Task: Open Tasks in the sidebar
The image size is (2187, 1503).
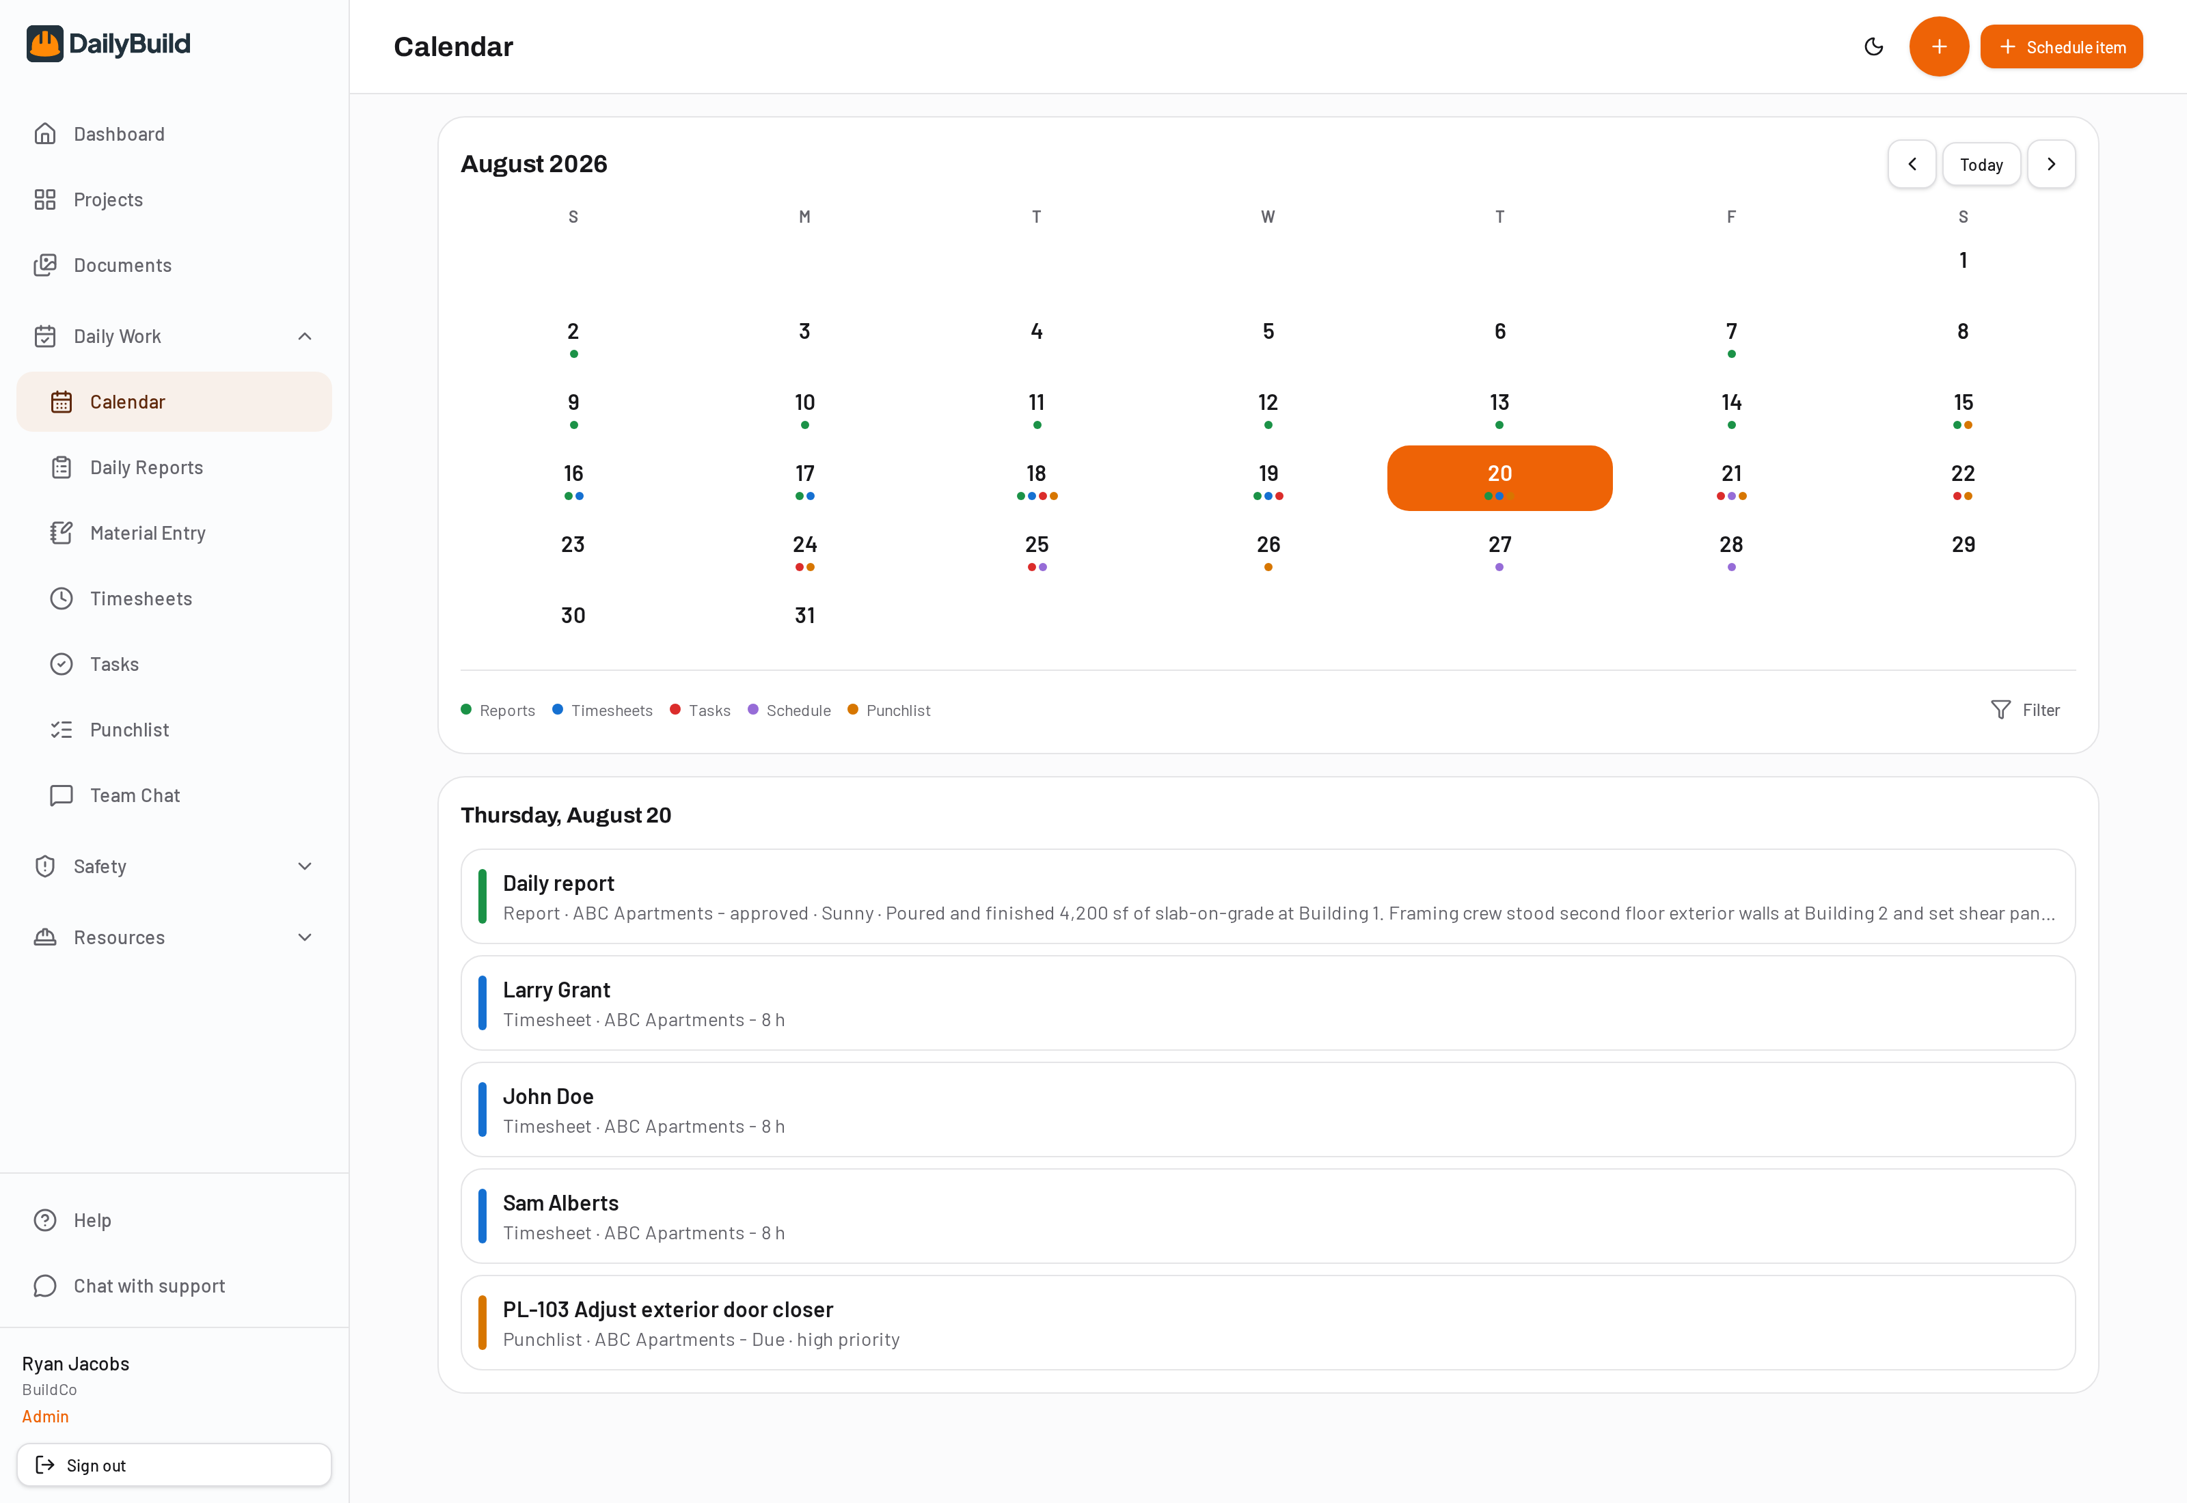Action: click(174, 665)
